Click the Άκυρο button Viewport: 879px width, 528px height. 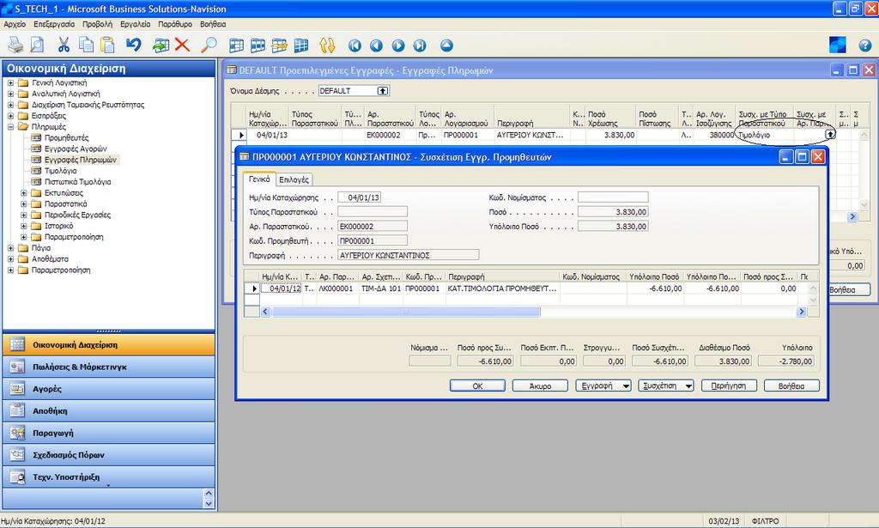pyautogui.click(x=541, y=385)
